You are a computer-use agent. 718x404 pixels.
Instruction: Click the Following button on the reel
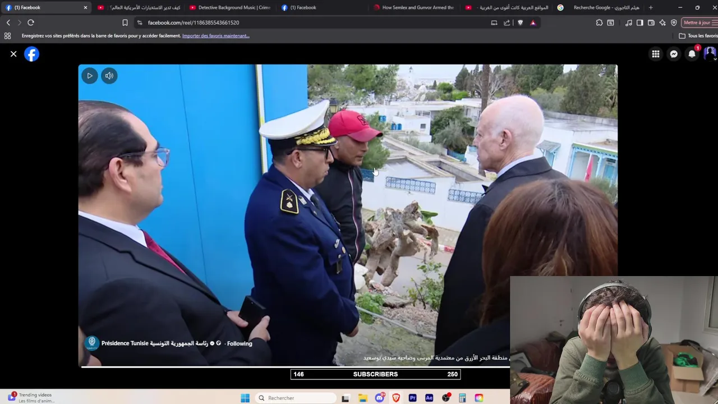[240, 343]
